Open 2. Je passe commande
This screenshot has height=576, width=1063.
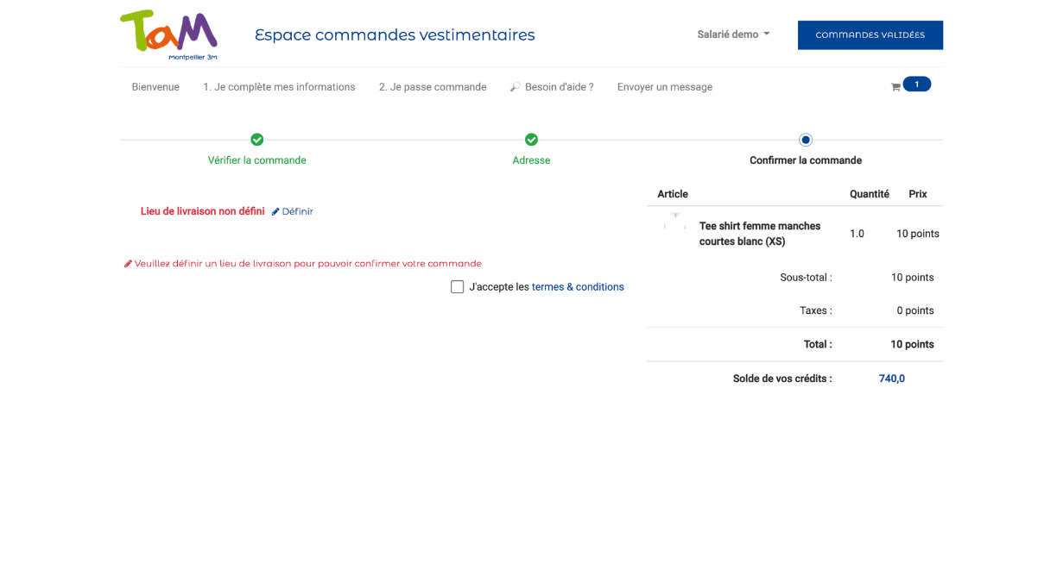[433, 87]
